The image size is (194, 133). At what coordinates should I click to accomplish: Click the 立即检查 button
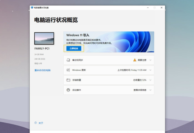point(74,48)
